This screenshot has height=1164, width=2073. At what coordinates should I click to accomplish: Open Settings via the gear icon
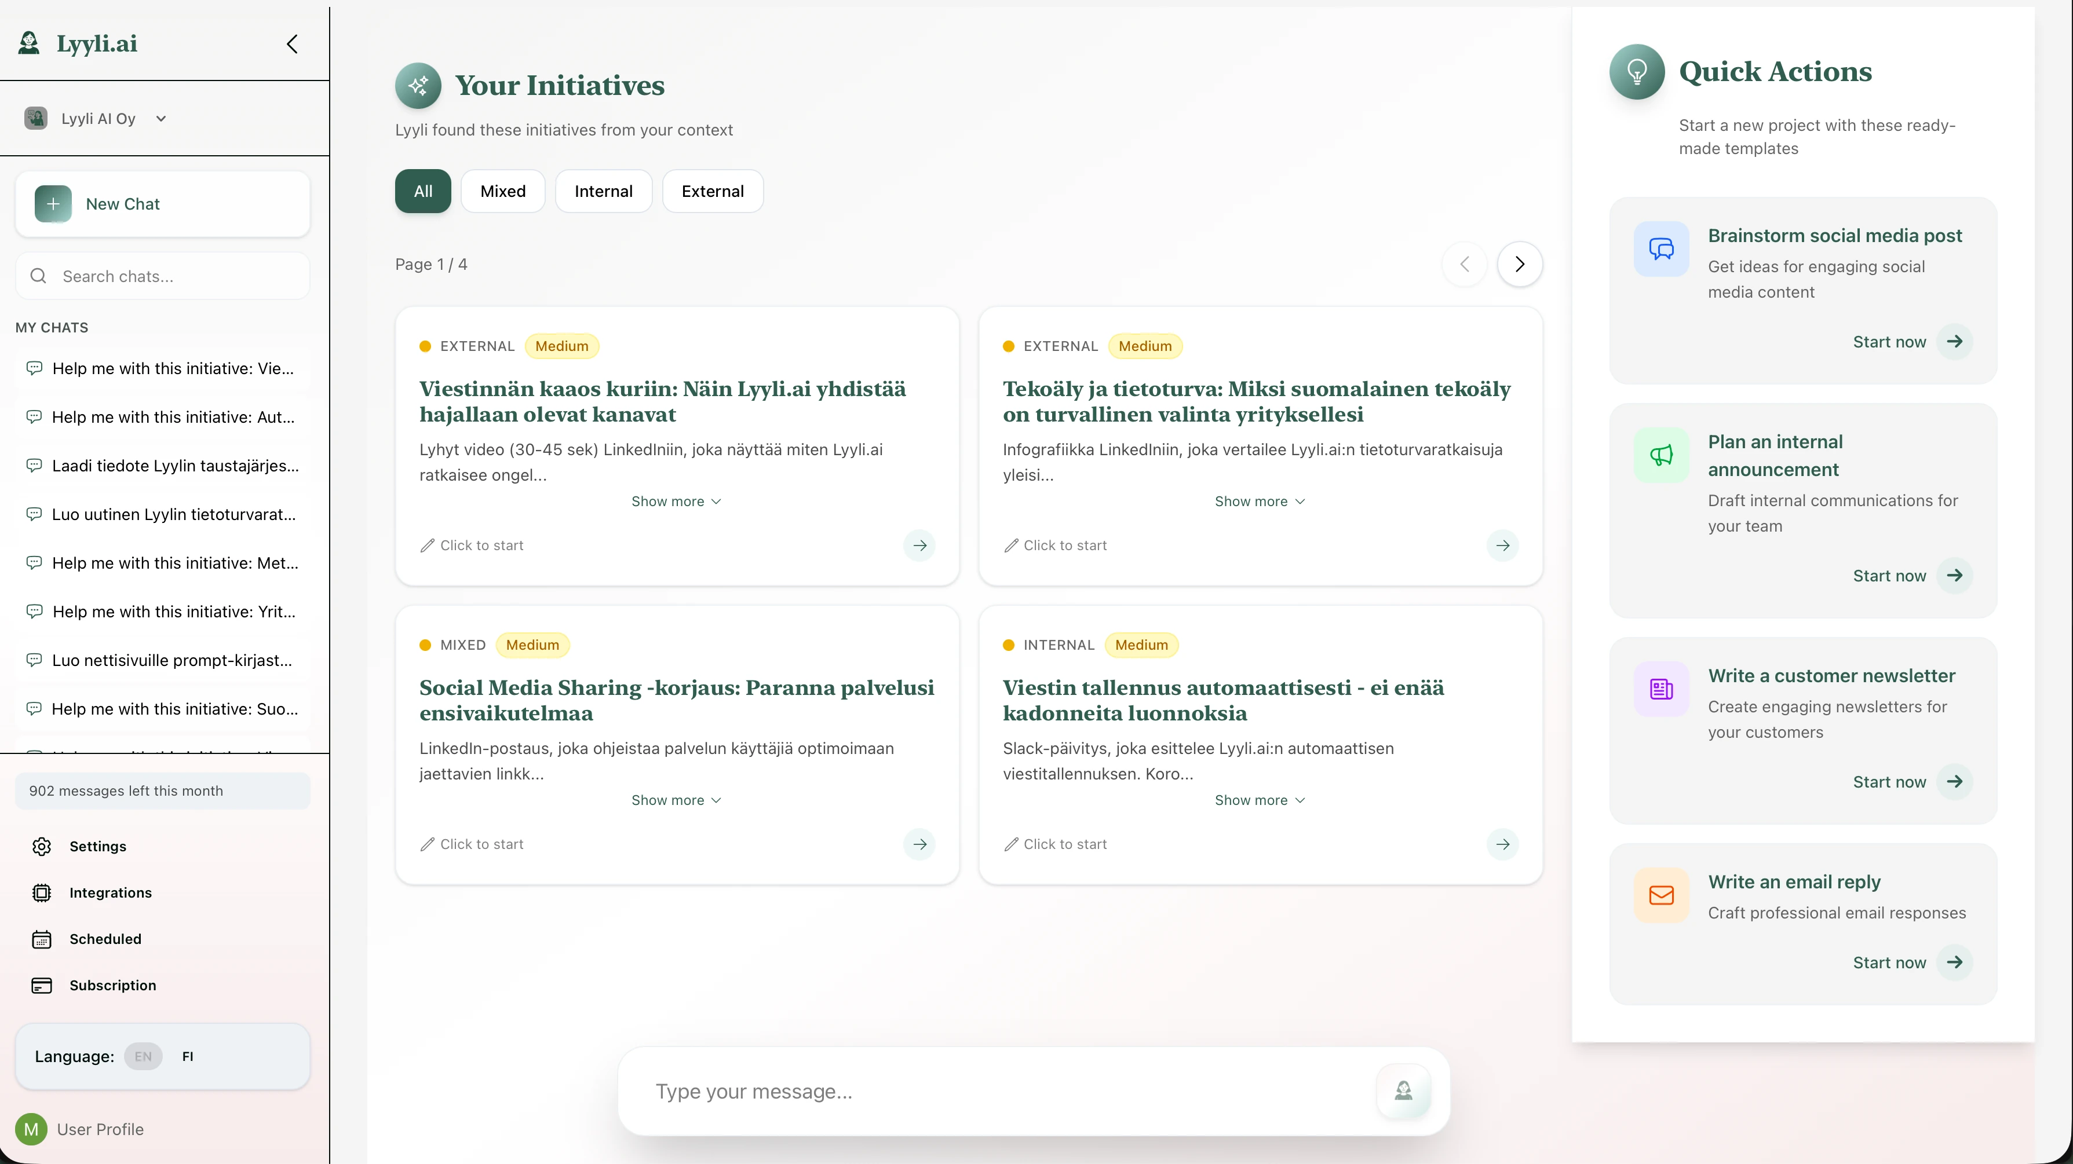[x=42, y=846]
